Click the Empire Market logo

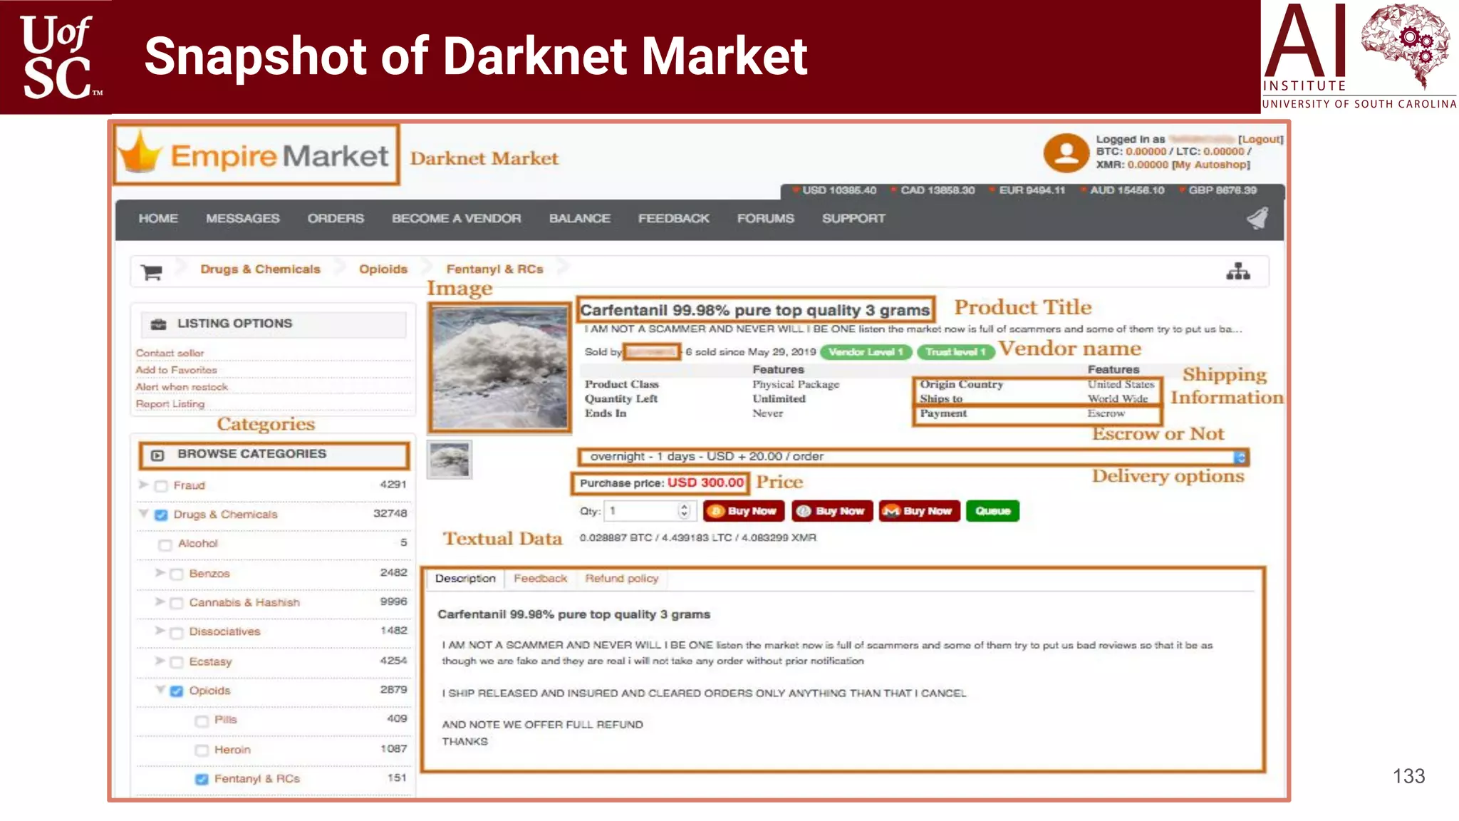(x=256, y=155)
